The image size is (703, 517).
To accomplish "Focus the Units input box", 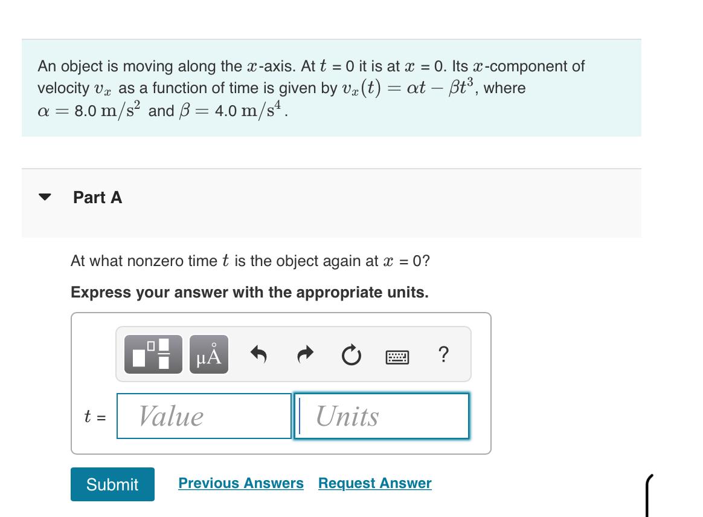I will [x=381, y=416].
